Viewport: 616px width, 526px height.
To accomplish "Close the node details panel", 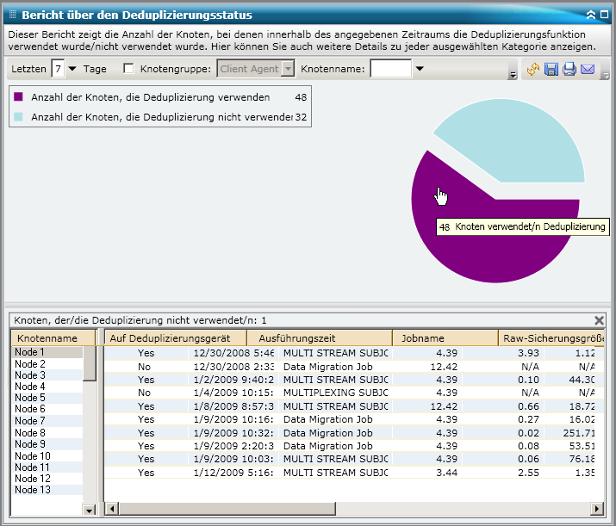I will coord(600,320).
